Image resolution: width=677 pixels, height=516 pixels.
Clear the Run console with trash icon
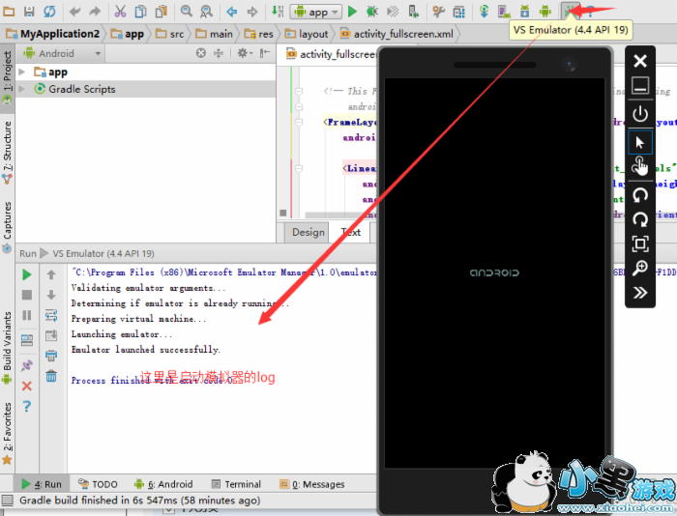51,376
